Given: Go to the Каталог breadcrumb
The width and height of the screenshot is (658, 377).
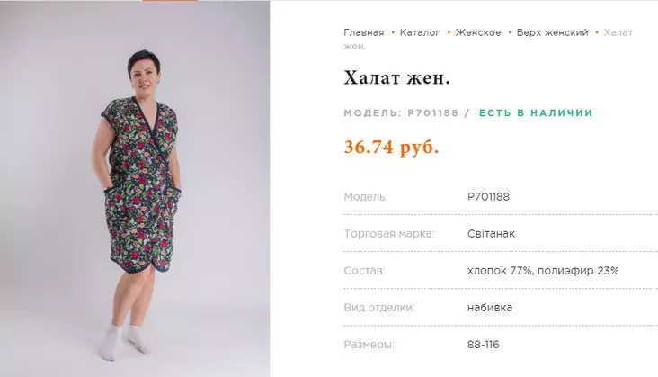Looking at the screenshot, I should (420, 32).
